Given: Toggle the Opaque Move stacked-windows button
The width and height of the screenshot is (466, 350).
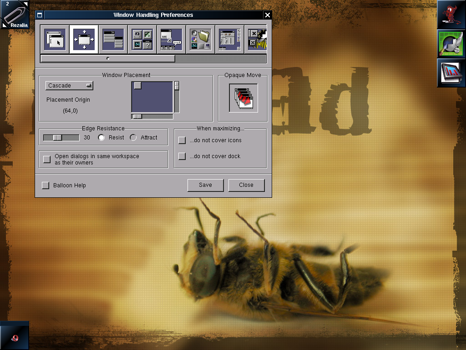Looking at the screenshot, I should pyautogui.click(x=243, y=98).
